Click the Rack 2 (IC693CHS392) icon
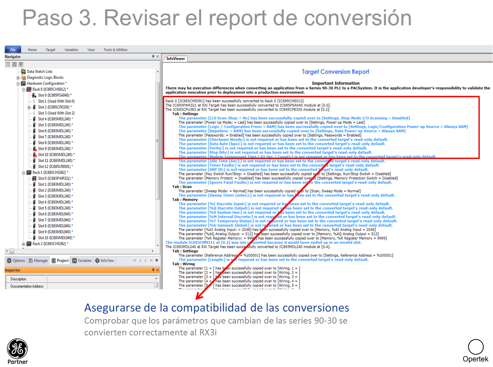Screen dimensions: 493x367 (x=29, y=243)
